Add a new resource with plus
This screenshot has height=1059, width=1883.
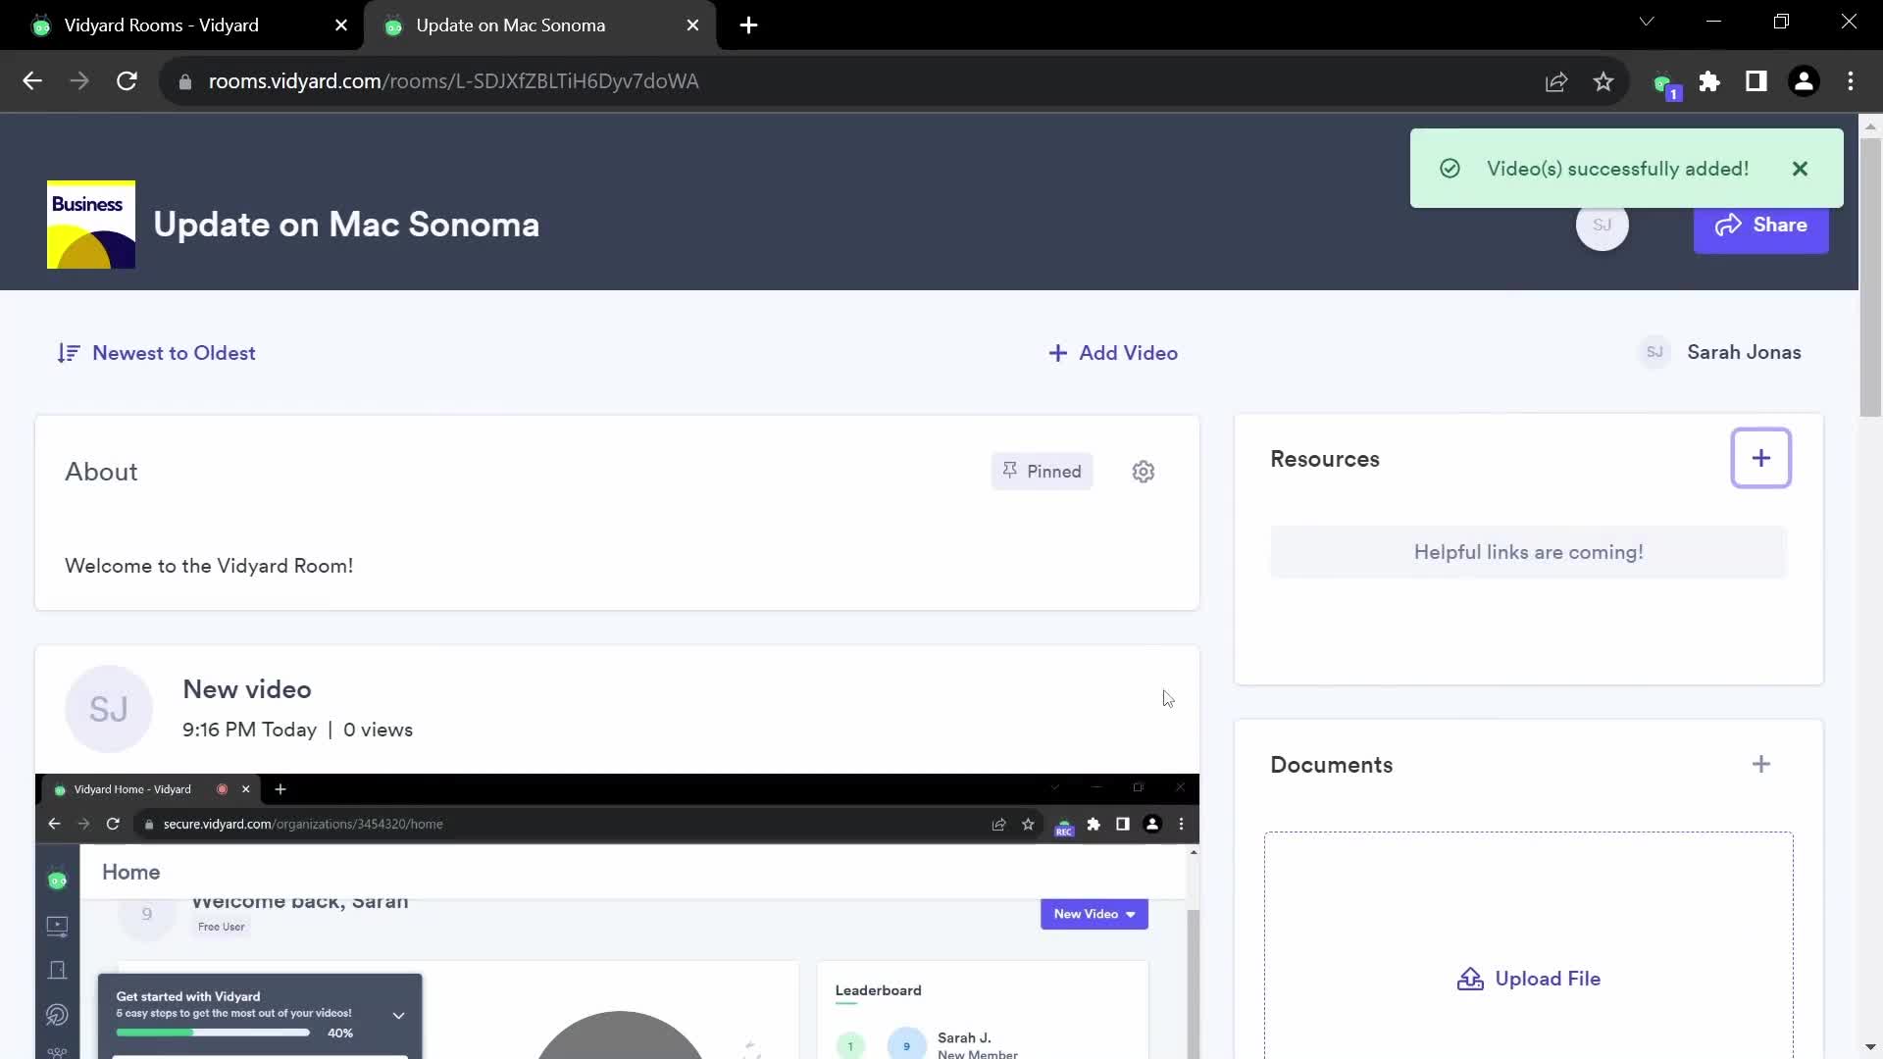click(1760, 458)
